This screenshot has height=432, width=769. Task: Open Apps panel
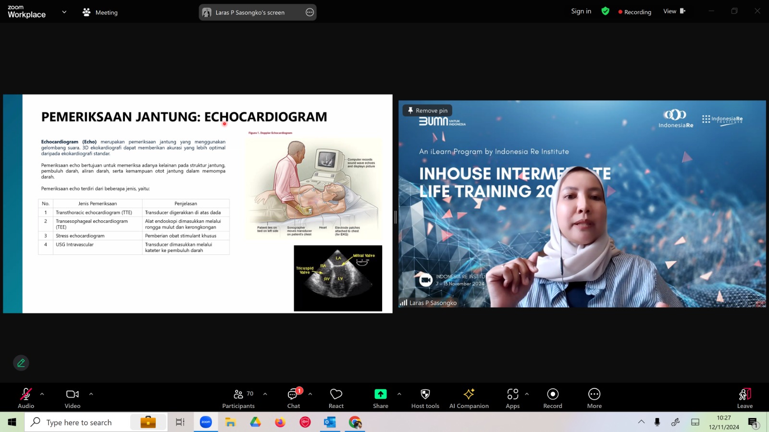(x=513, y=398)
